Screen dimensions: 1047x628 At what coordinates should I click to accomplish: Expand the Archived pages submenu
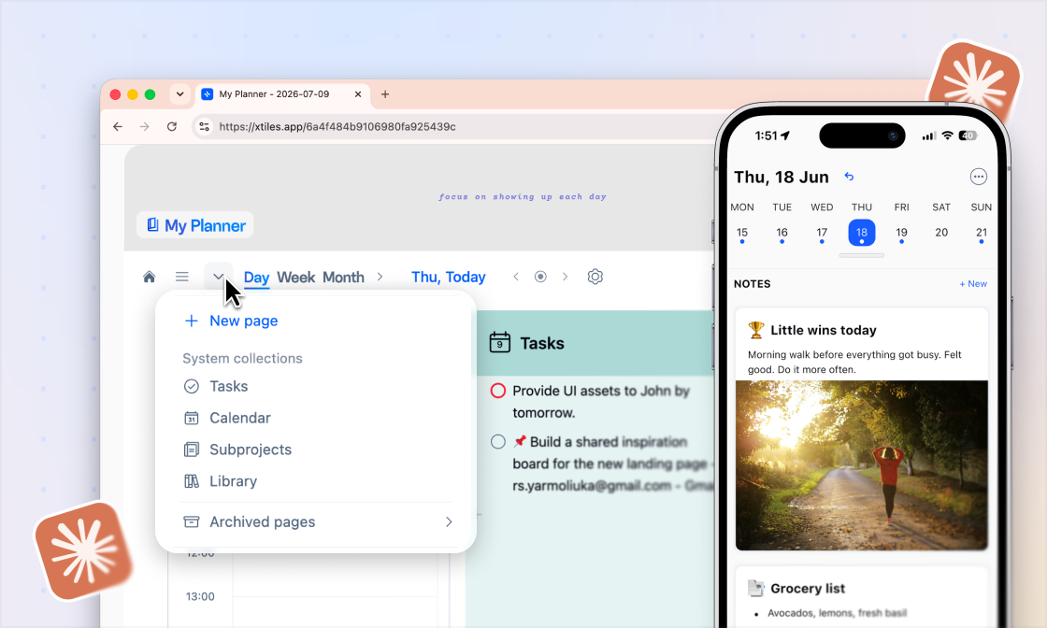317,521
